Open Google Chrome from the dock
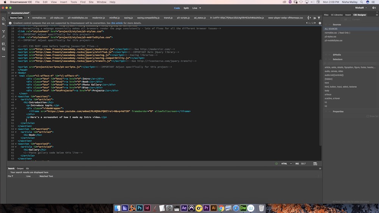 click(221, 208)
